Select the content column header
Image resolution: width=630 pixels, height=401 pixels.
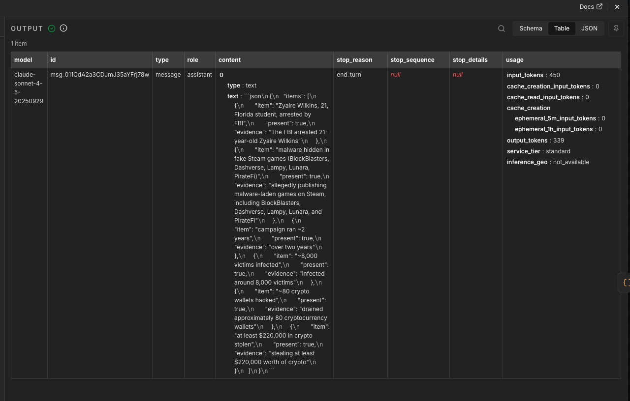coord(274,60)
